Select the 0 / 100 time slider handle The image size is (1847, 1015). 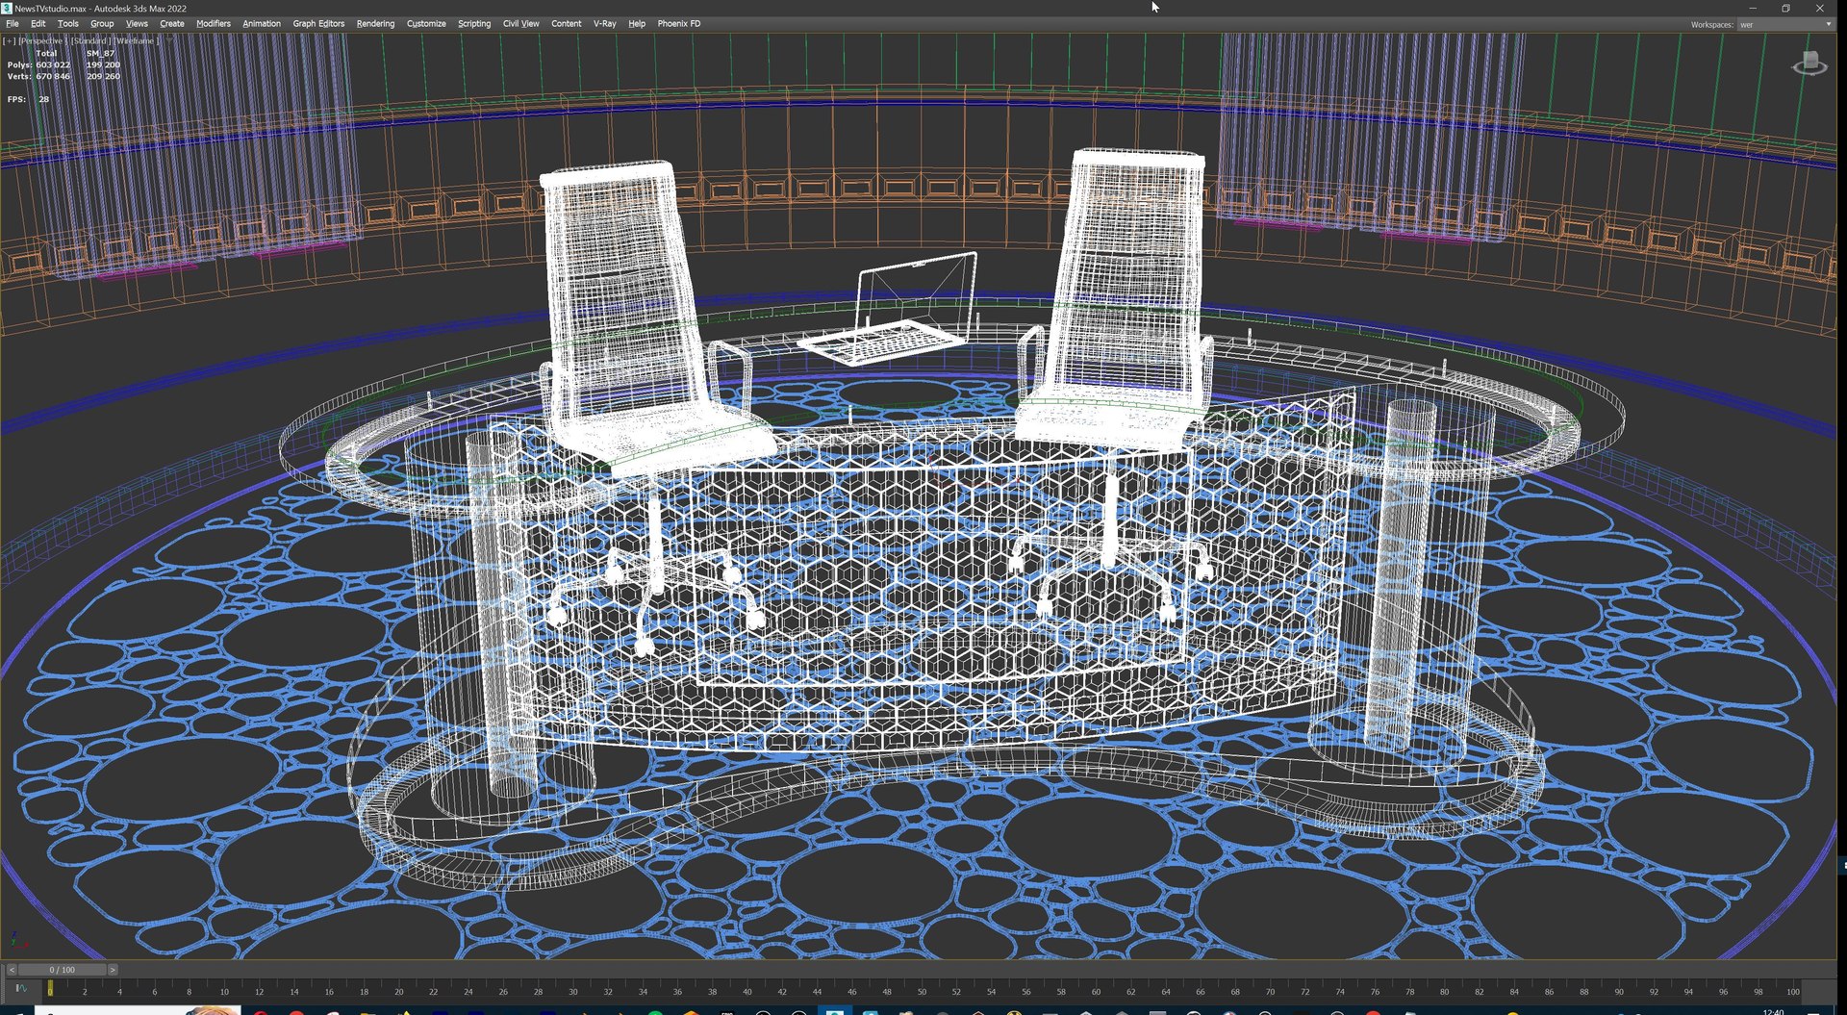[63, 970]
